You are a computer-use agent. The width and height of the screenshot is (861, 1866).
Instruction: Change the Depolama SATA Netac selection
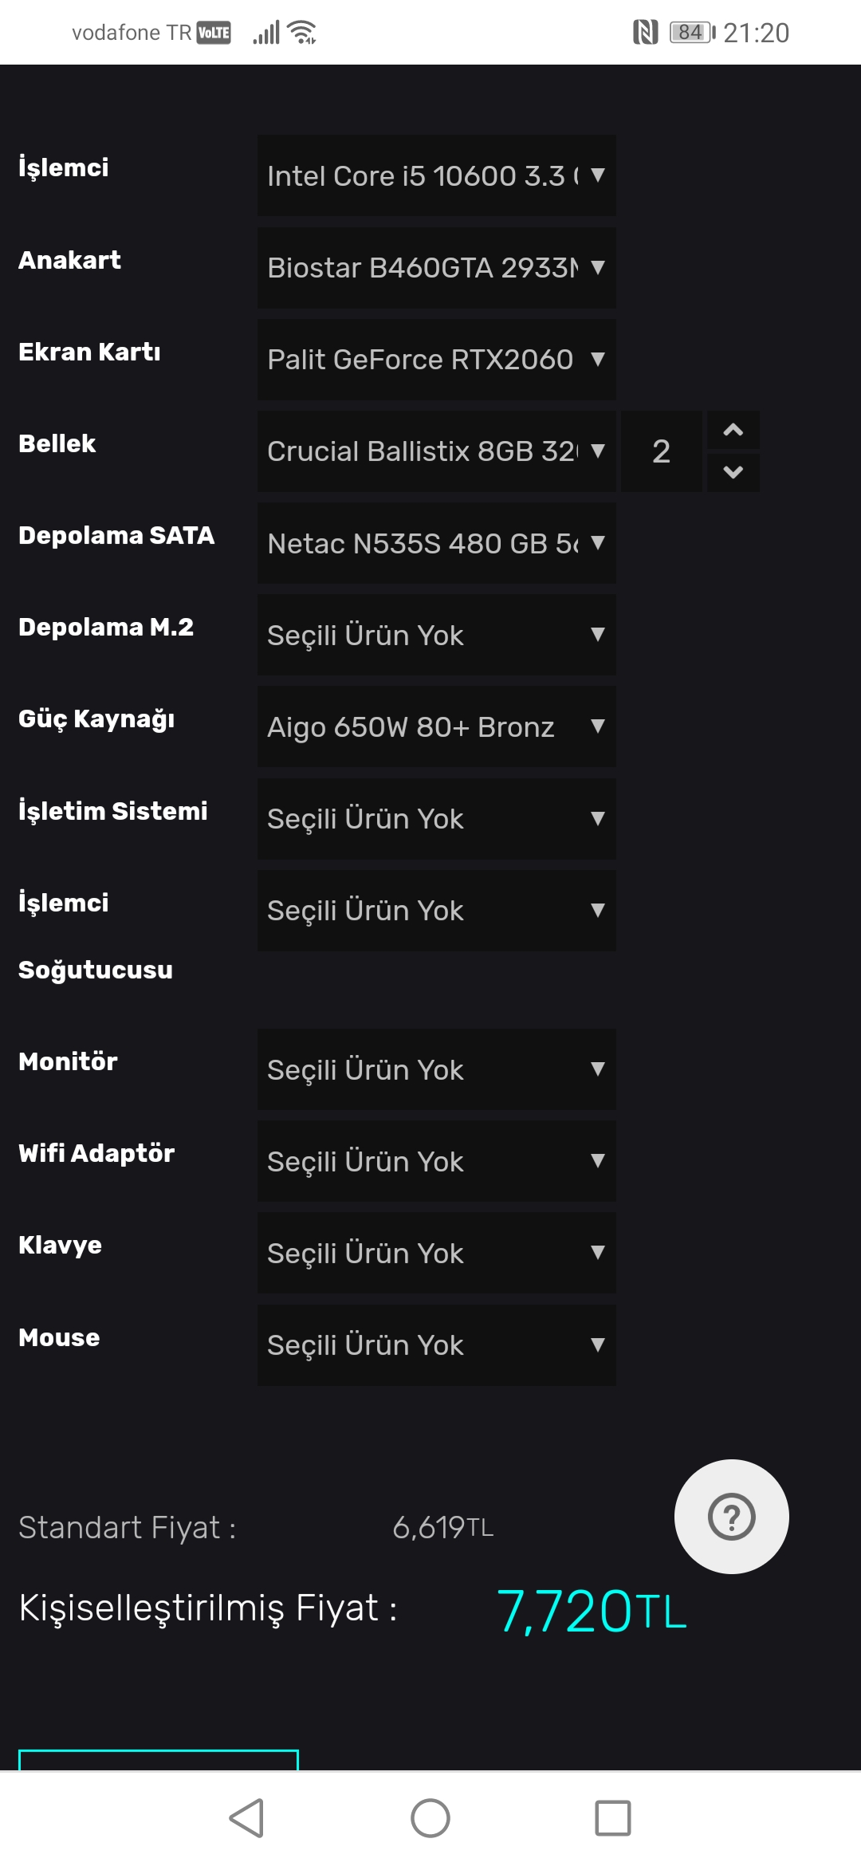pyautogui.click(x=436, y=543)
